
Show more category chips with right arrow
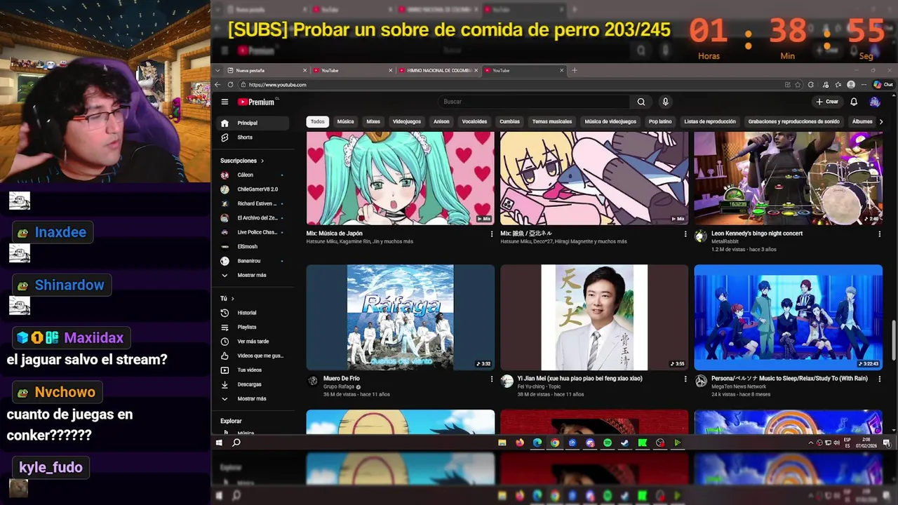881,121
